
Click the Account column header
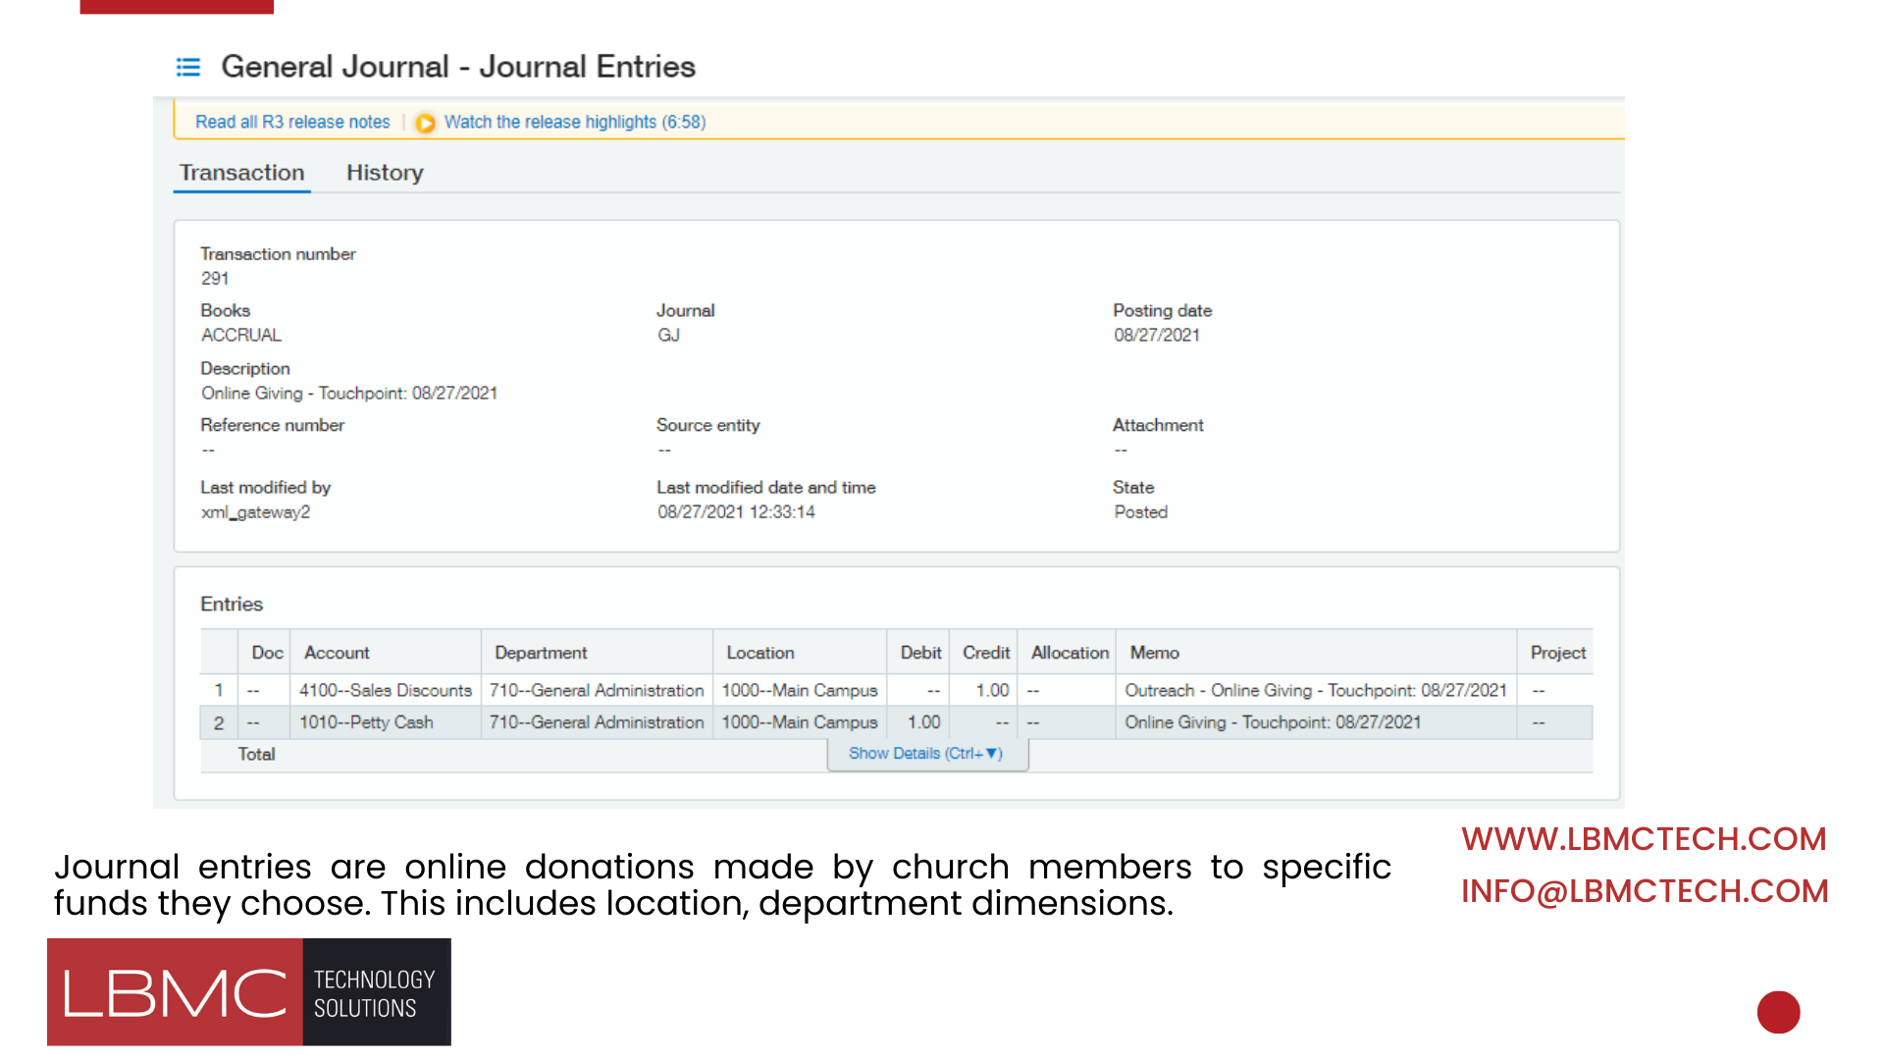pos(337,653)
